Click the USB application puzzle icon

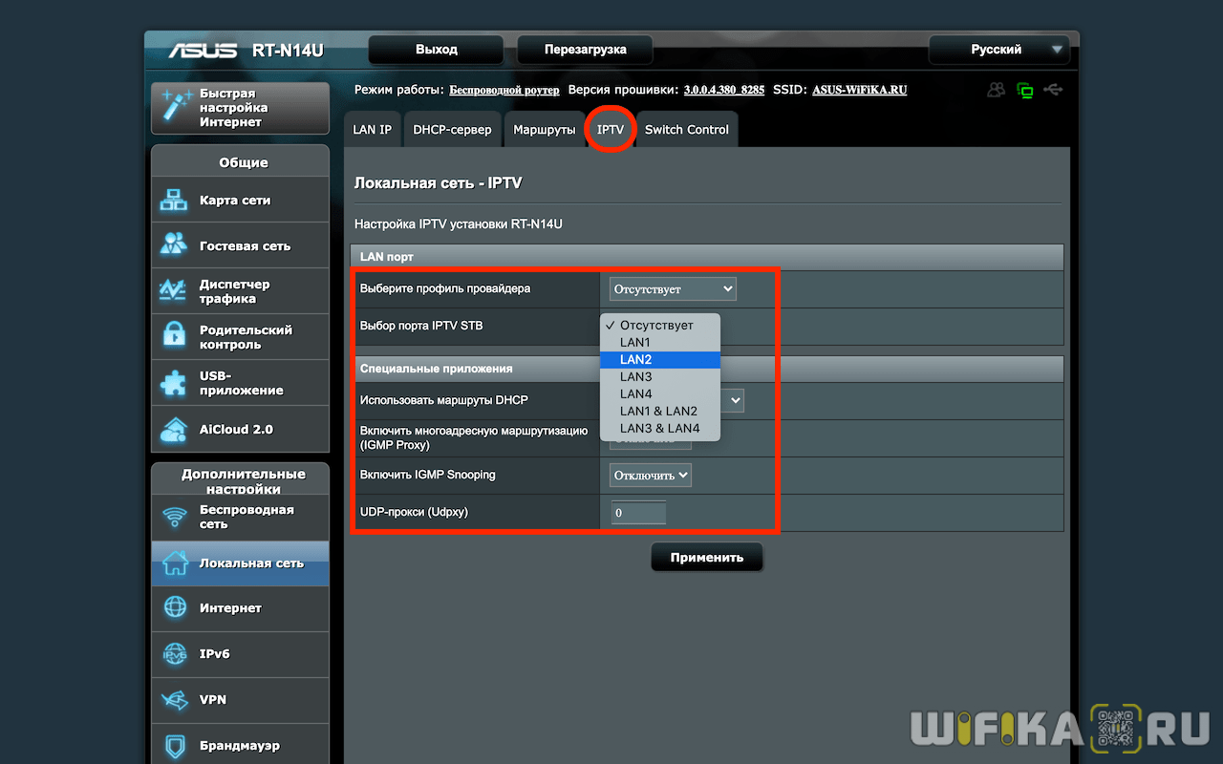click(x=174, y=383)
